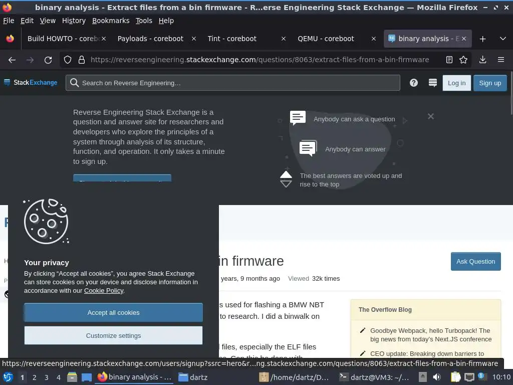The height and width of the screenshot is (385, 513).
Task: Open the dartz taskbar window
Action: [x=193, y=377]
